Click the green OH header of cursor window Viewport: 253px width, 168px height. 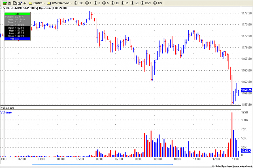(x=17, y=14)
